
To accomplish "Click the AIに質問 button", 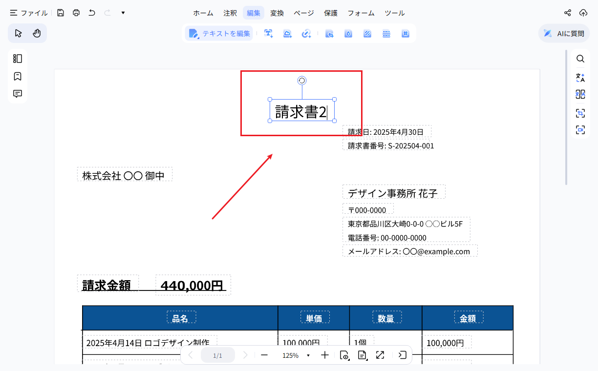I will tap(564, 34).
